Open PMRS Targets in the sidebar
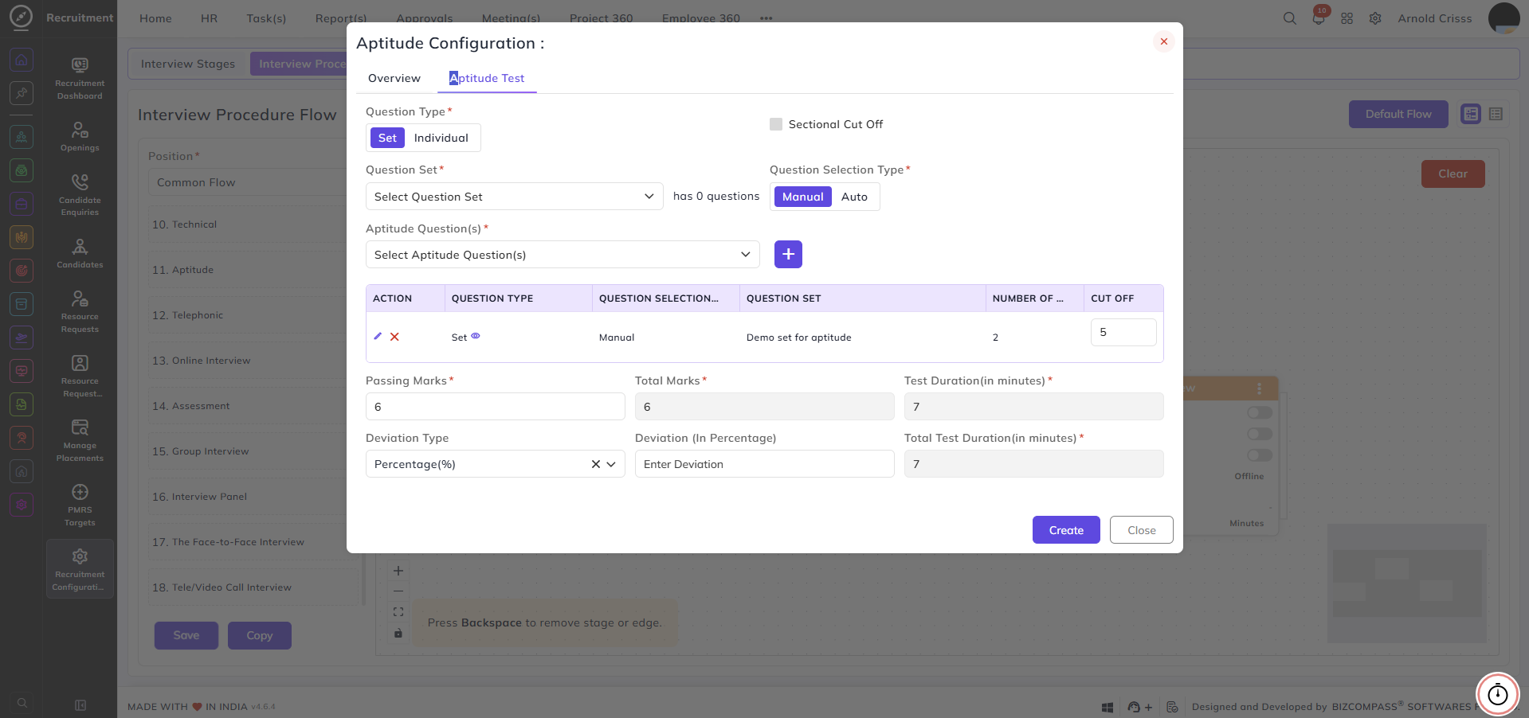This screenshot has width=1529, height=718. click(x=80, y=505)
